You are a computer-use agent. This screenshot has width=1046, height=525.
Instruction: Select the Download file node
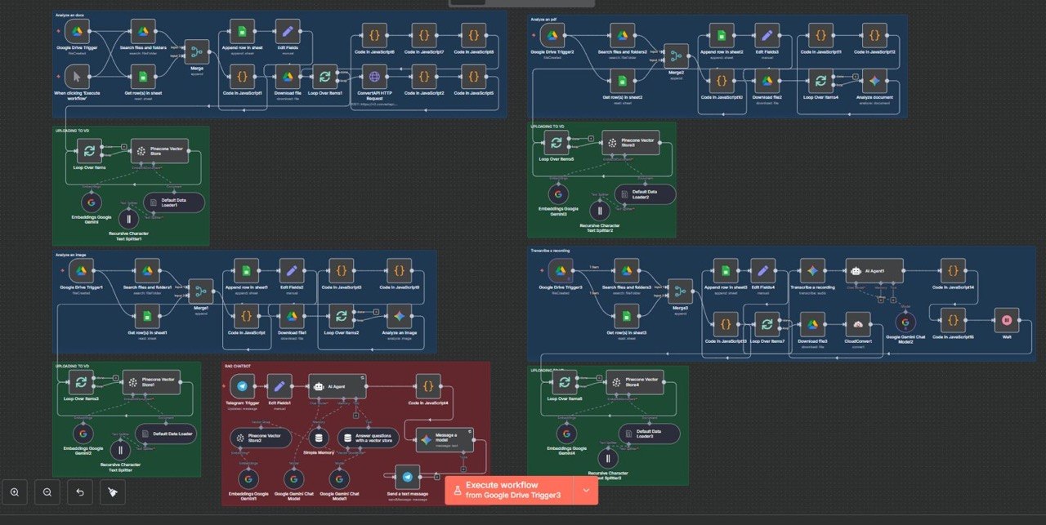(x=287, y=78)
